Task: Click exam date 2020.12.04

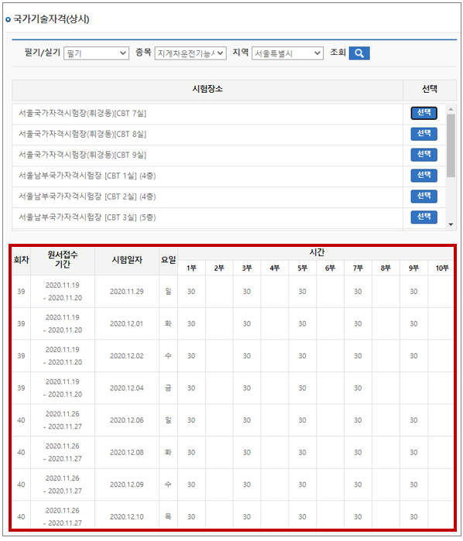Action: [127, 389]
